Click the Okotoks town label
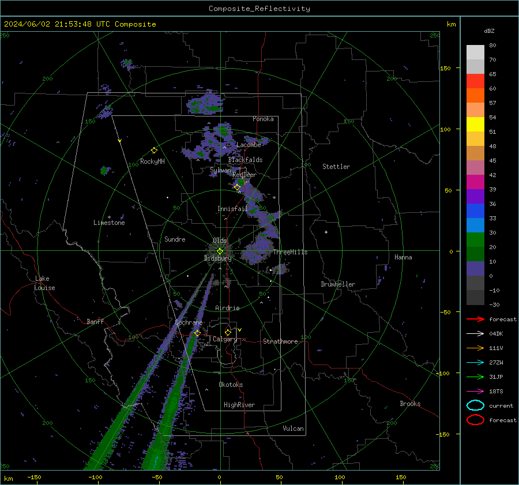519x485 pixels. click(231, 385)
